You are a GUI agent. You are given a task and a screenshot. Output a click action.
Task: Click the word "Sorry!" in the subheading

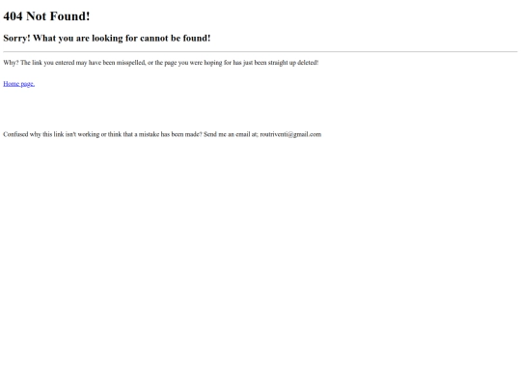point(16,39)
